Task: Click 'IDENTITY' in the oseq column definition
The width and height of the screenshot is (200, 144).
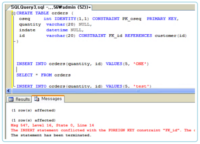Action: click(x=65, y=19)
